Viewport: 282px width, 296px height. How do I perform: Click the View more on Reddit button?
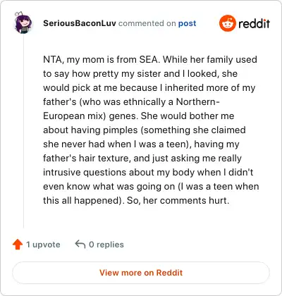coord(141,273)
